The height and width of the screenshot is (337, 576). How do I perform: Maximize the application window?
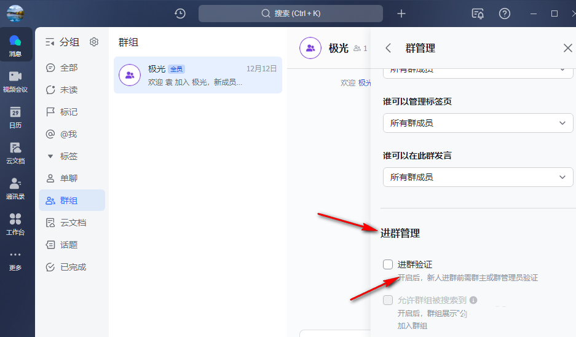(x=554, y=14)
